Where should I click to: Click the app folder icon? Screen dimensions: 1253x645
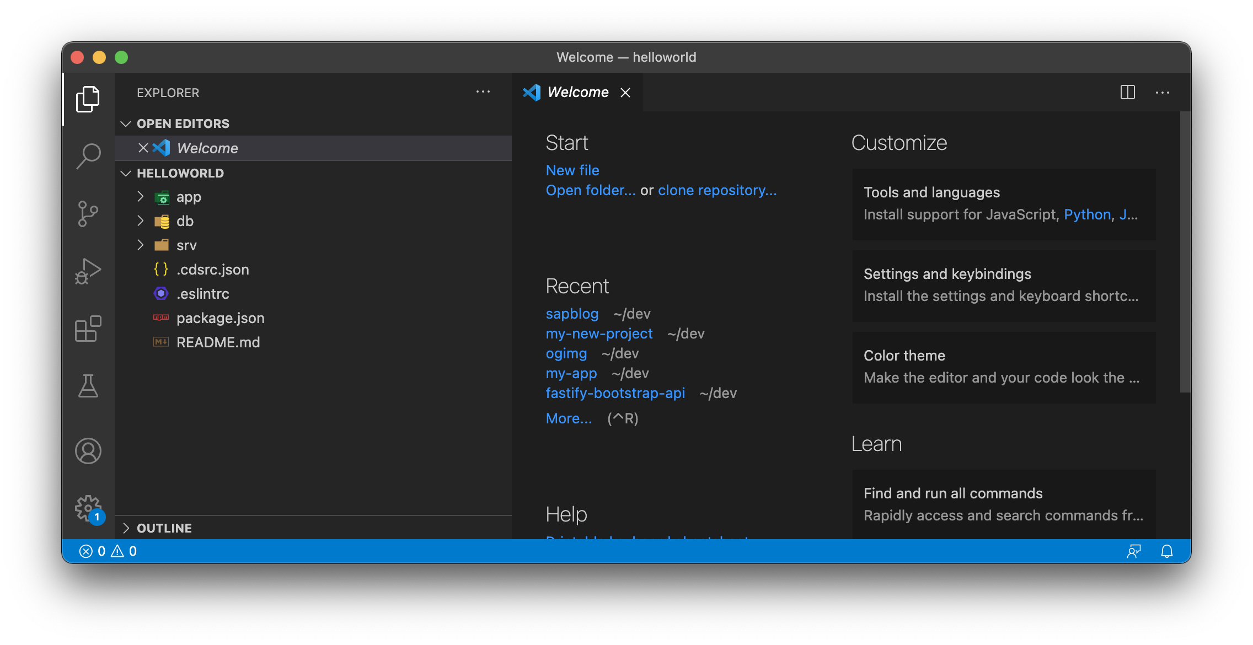(162, 197)
